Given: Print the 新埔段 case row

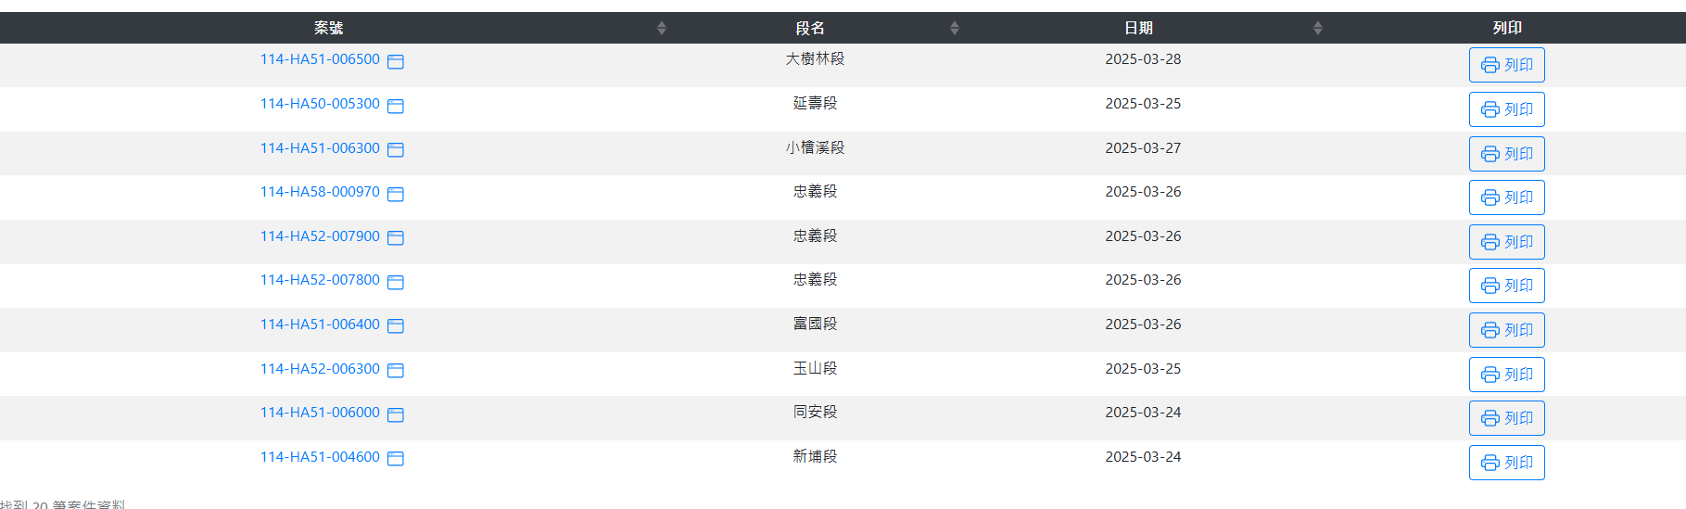Looking at the screenshot, I should pyautogui.click(x=1506, y=463).
